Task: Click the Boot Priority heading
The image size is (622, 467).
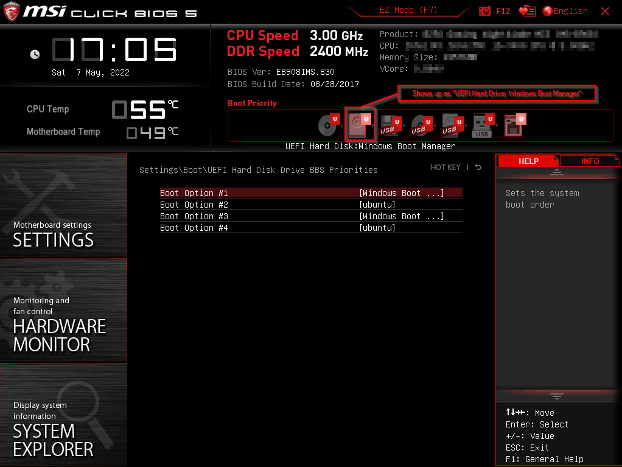Action: pos(253,103)
